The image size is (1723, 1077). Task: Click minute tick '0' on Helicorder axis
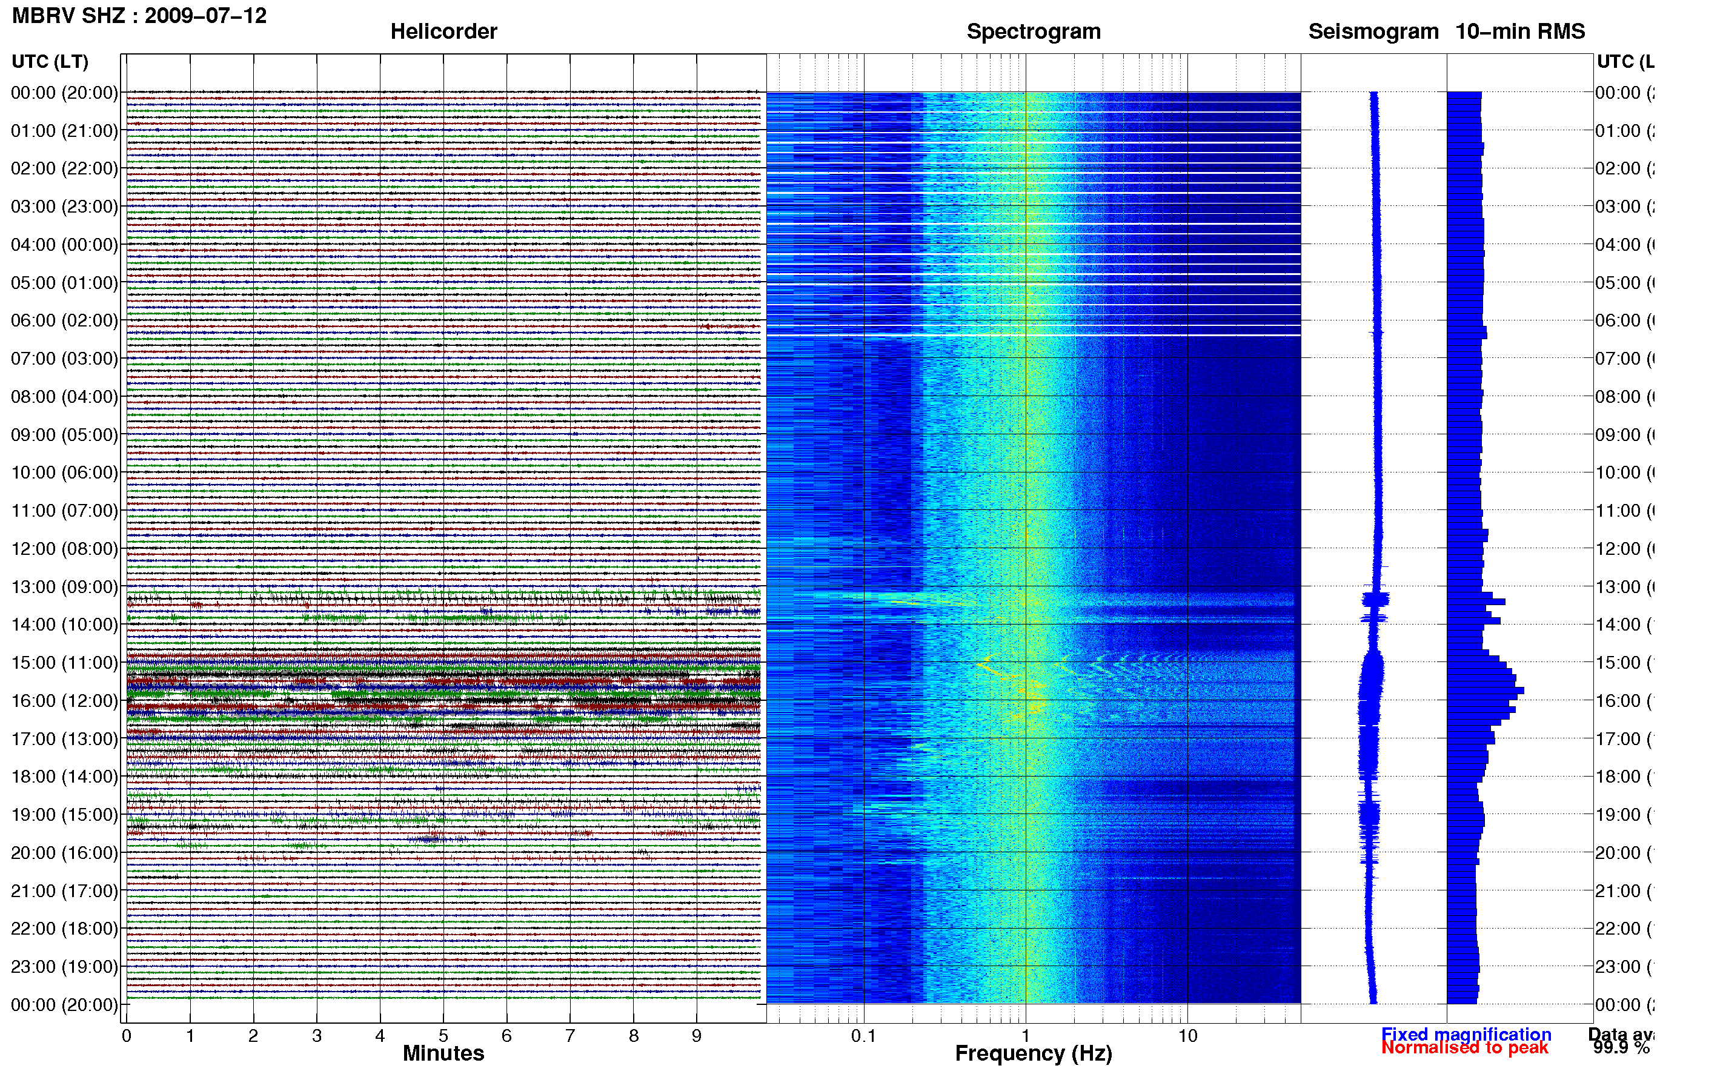pos(127,1036)
